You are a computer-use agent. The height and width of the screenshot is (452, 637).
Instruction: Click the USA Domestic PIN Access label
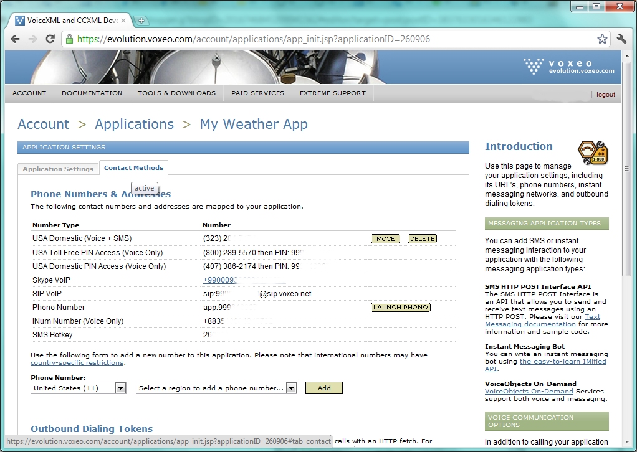pos(99,266)
